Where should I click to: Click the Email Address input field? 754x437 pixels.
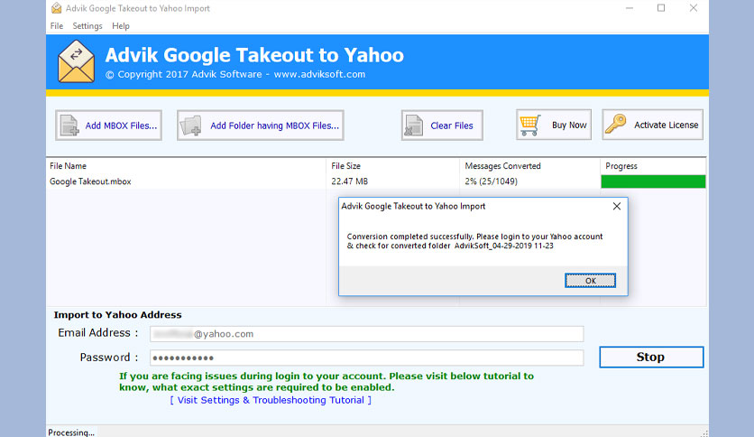click(366, 334)
